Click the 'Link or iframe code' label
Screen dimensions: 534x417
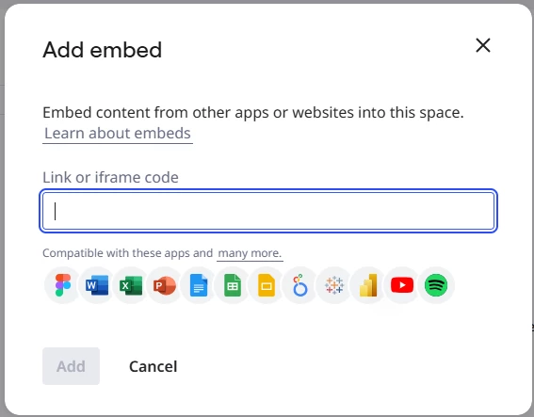[110, 177]
